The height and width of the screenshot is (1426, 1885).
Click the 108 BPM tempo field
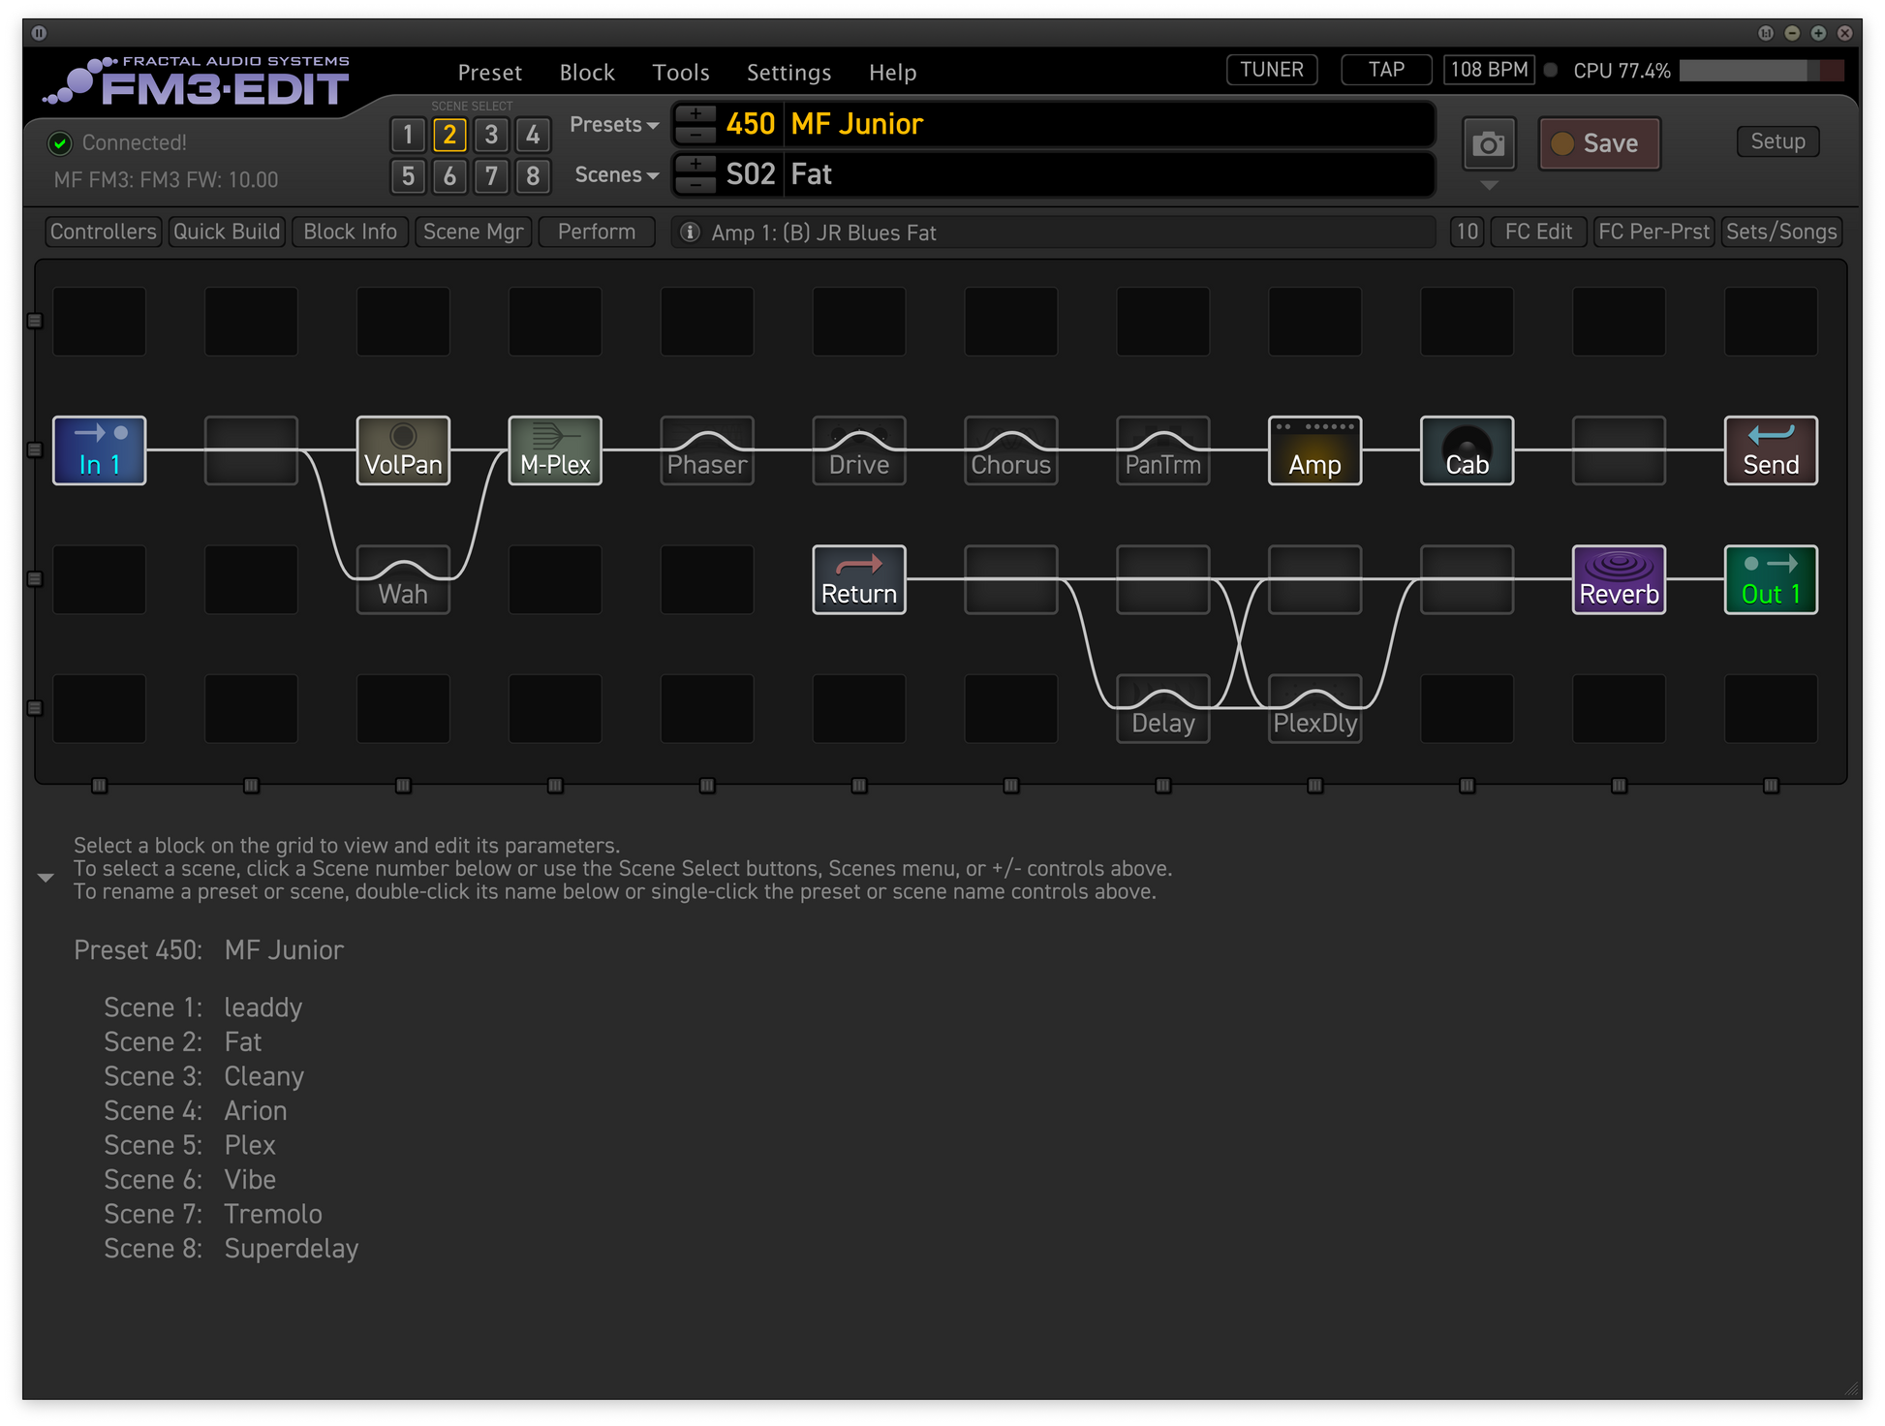pos(1488,70)
